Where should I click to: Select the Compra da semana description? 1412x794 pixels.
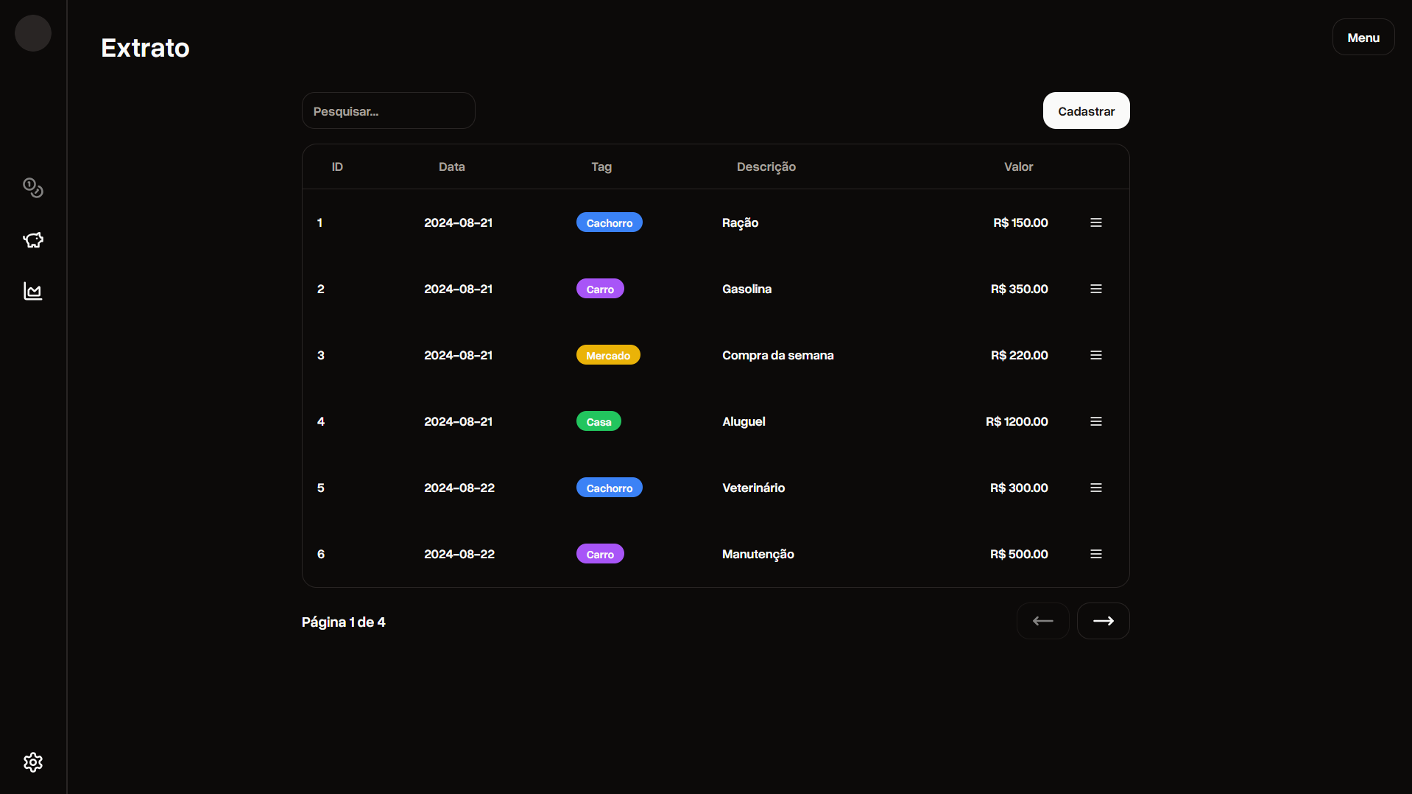[777, 355]
